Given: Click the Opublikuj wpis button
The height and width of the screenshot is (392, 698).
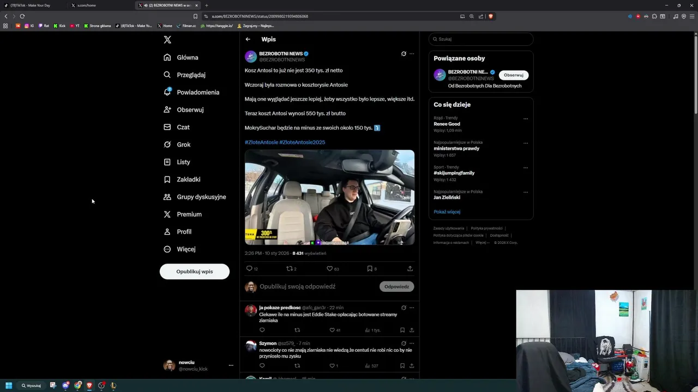Looking at the screenshot, I should click(x=195, y=271).
